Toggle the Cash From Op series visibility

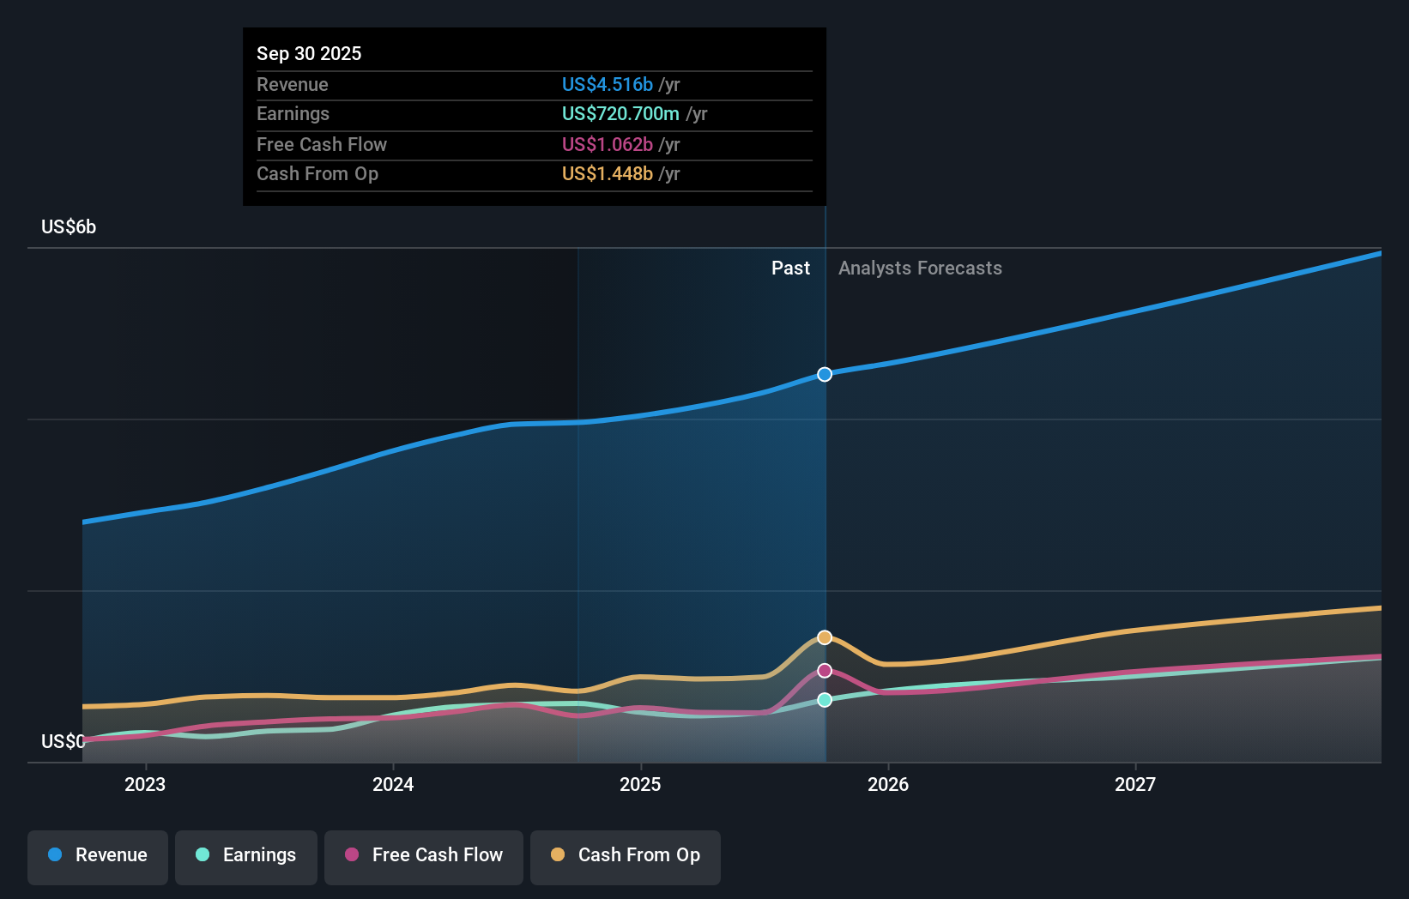(625, 856)
